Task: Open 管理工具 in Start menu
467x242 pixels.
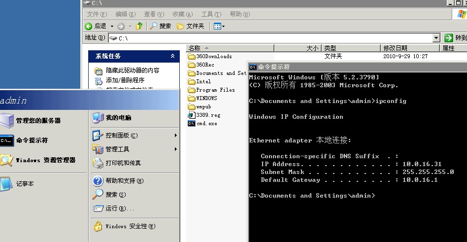Action: tap(111, 149)
